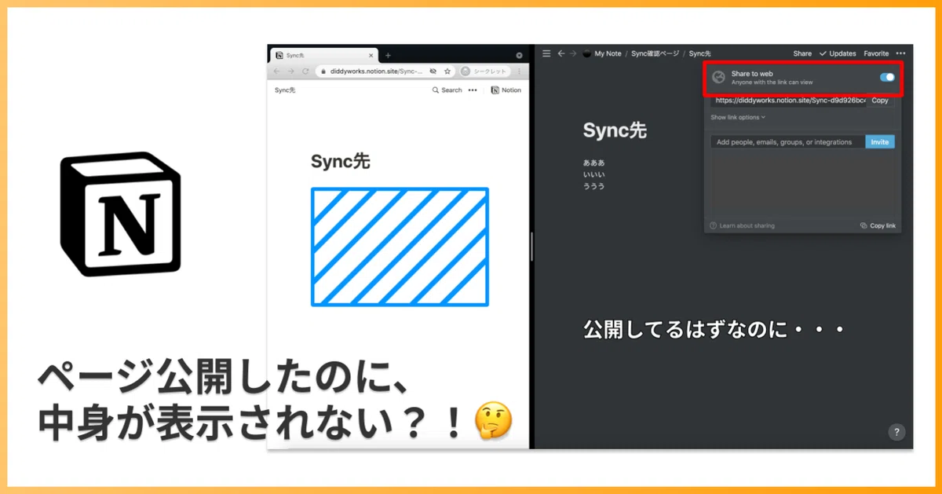Select the Sync先 browser tab
This screenshot has width=942, height=494.
point(323,55)
